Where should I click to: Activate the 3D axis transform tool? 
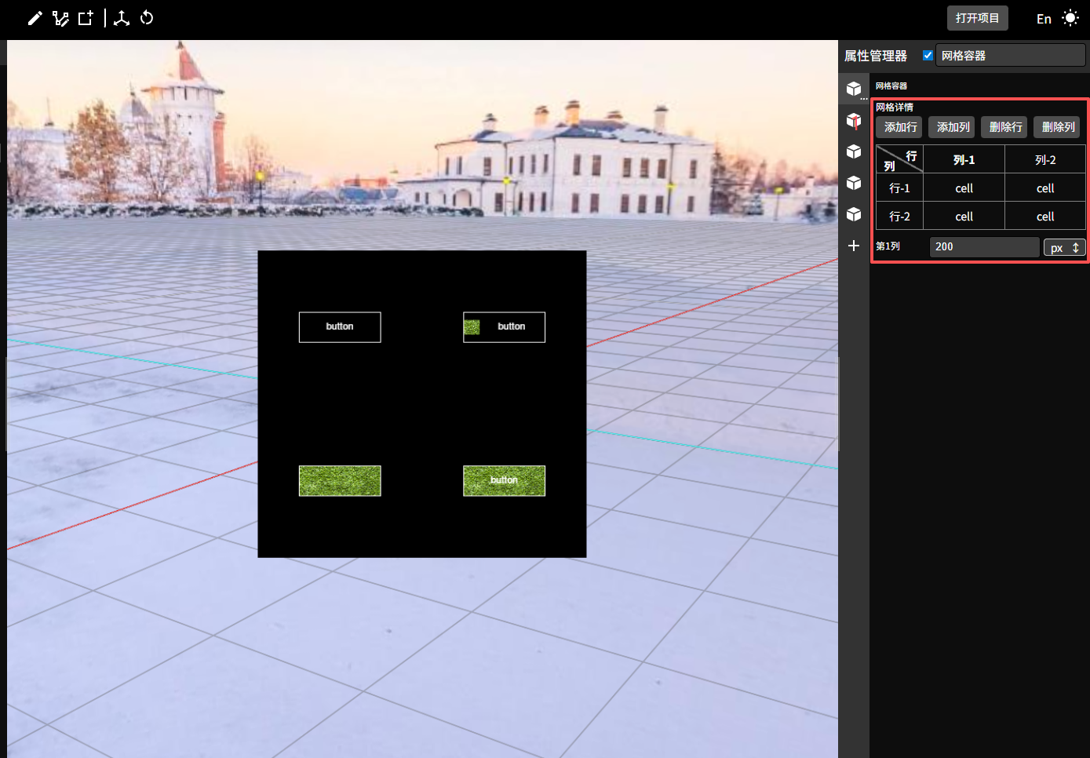coord(121,18)
